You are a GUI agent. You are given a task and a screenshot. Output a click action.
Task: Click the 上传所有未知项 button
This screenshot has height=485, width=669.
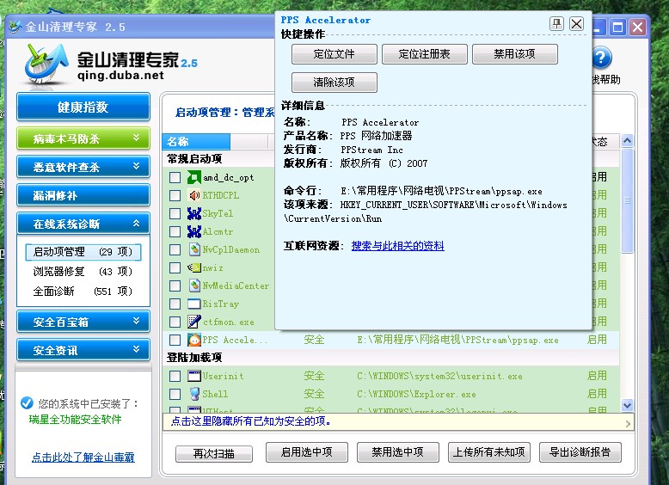pos(489,452)
